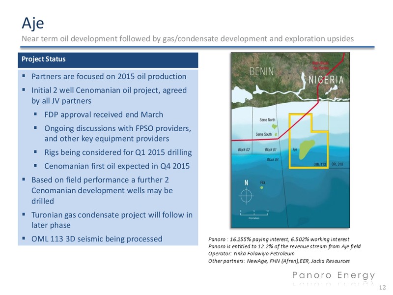
Task: Select the 'Block 01' map label
Action: click(271, 150)
